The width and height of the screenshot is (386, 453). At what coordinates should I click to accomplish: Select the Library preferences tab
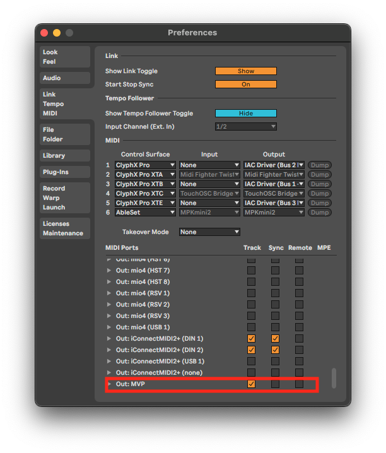click(x=64, y=156)
